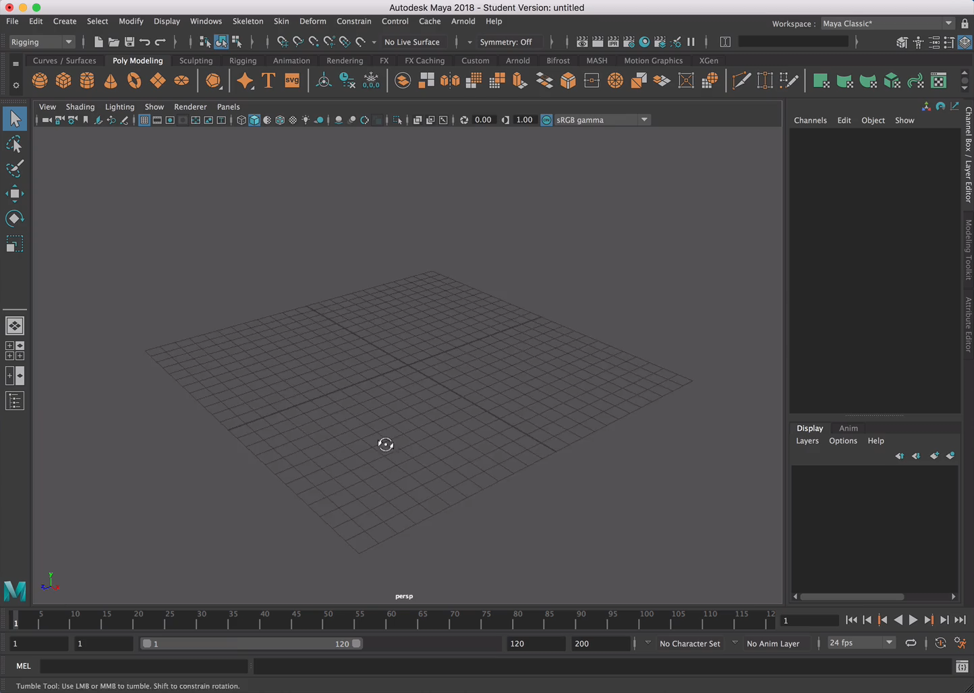
Task: Expand the 24 fps frame rate dropdown
Action: 889,643
